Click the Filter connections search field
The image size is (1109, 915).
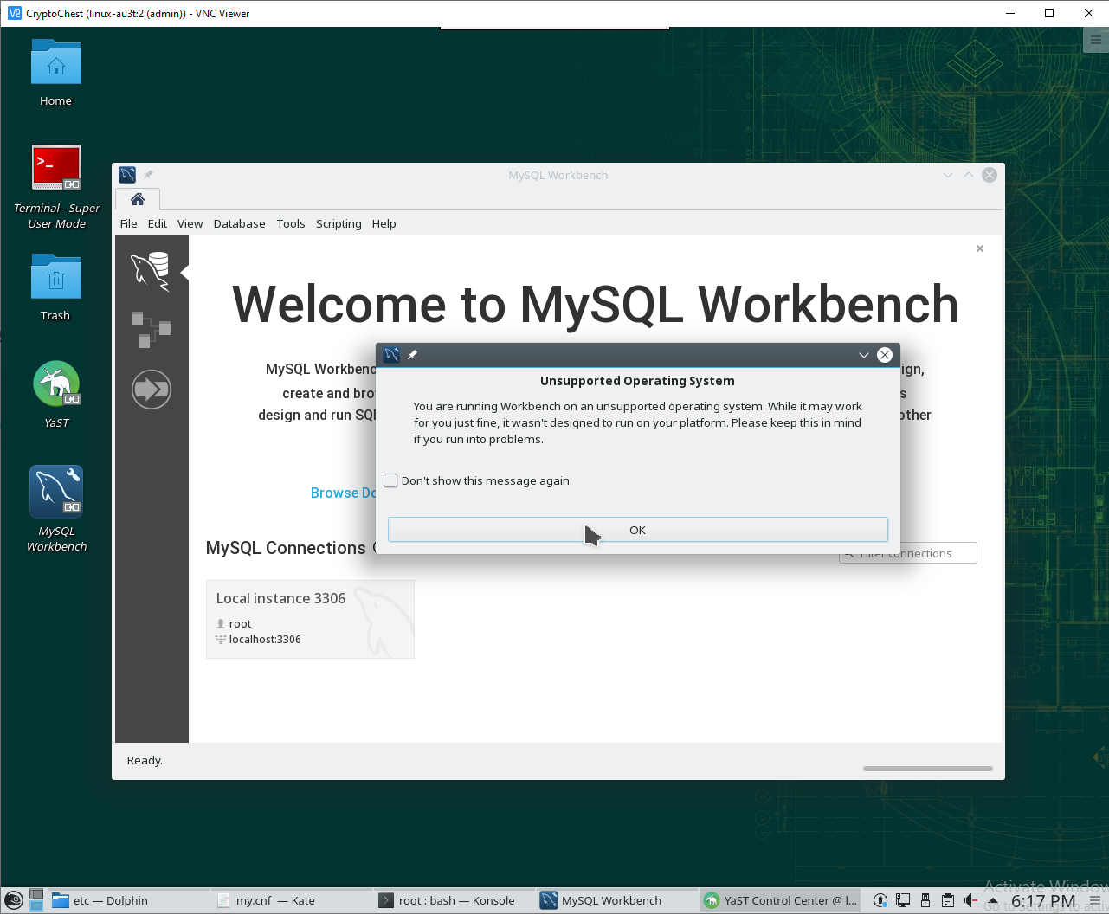[x=908, y=553]
